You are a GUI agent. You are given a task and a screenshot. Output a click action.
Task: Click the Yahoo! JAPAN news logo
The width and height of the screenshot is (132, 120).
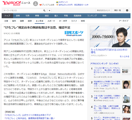click(16, 3)
